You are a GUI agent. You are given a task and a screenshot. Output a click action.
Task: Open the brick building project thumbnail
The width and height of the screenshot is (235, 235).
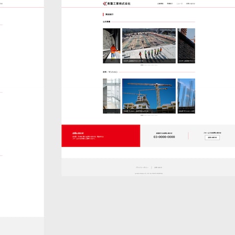[187, 46]
